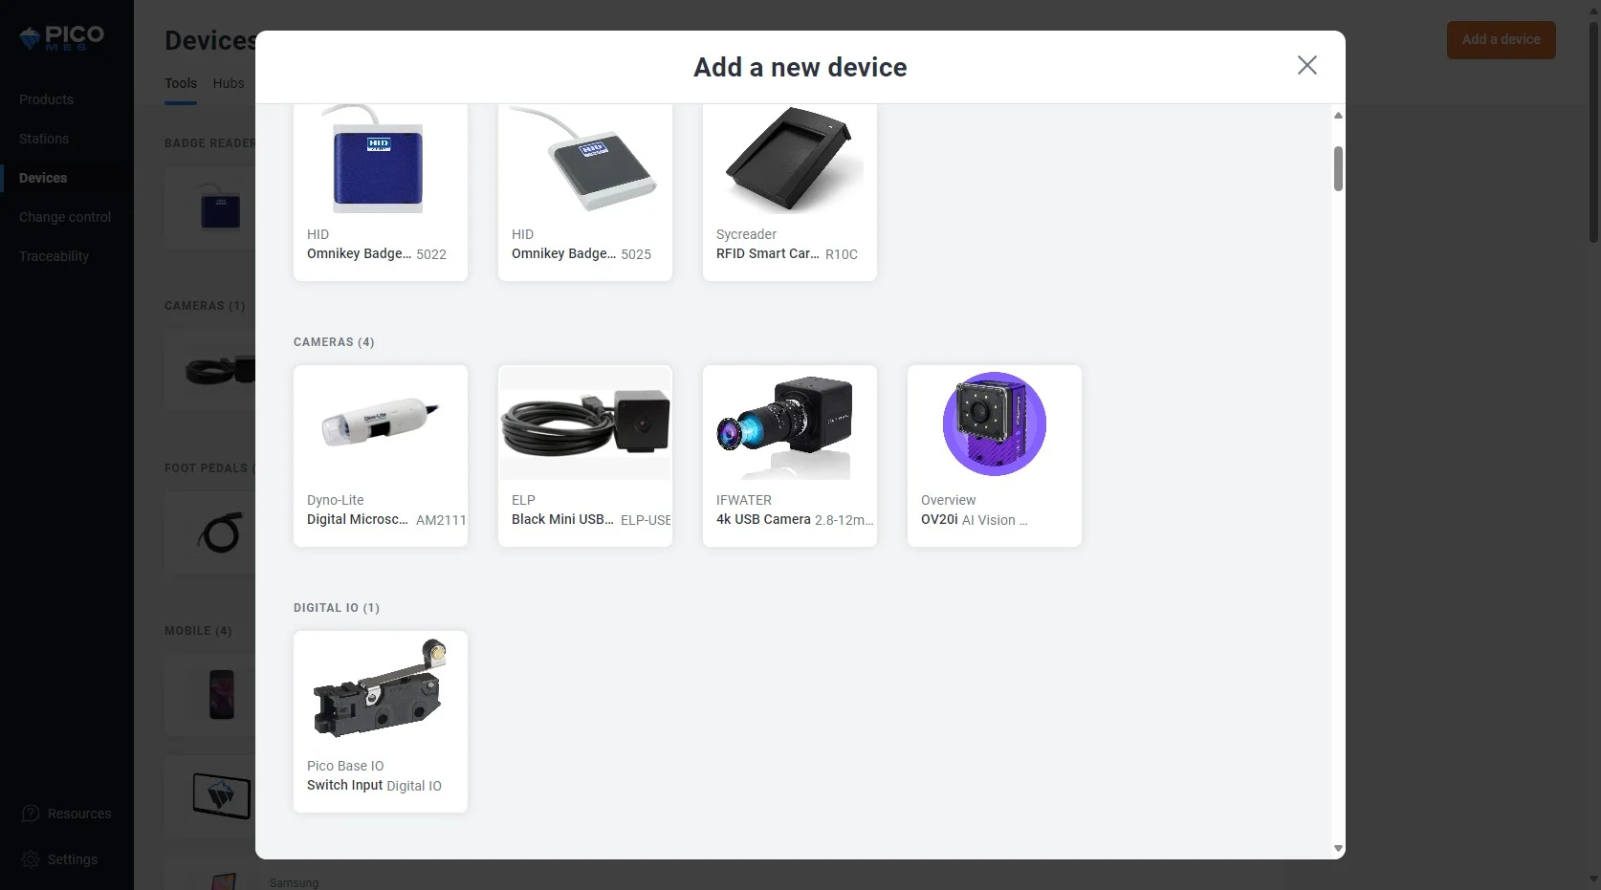The width and height of the screenshot is (1601, 890).
Task: Click the PICO MES logo
Action: click(62, 38)
